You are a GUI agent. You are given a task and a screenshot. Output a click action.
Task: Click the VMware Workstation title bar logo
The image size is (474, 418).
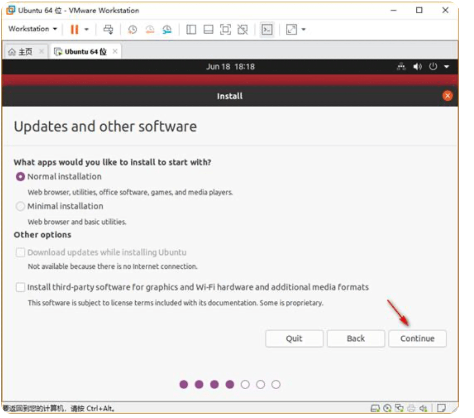[11, 10]
